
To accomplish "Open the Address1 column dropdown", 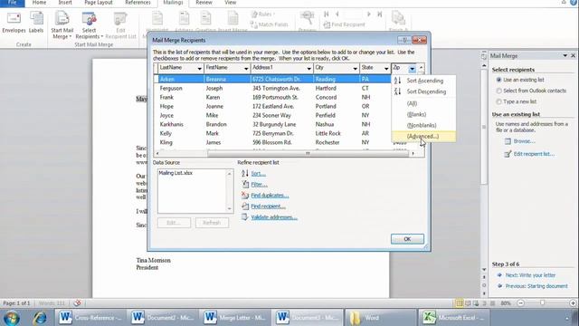I will 308,69.
